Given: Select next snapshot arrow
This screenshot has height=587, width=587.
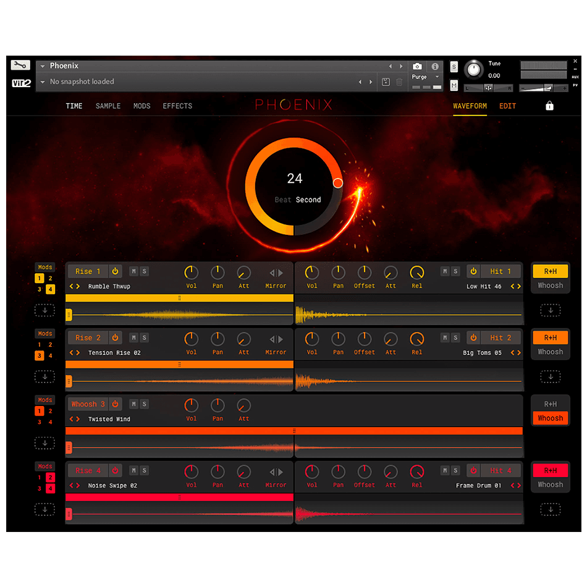Looking at the screenshot, I should point(371,82).
